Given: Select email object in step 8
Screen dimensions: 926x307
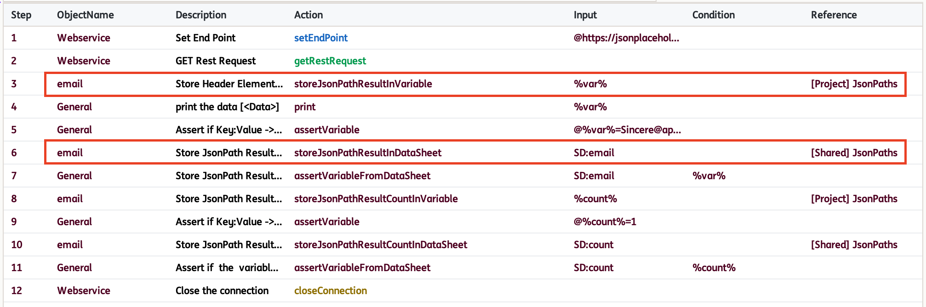Looking at the screenshot, I should click(x=70, y=199).
